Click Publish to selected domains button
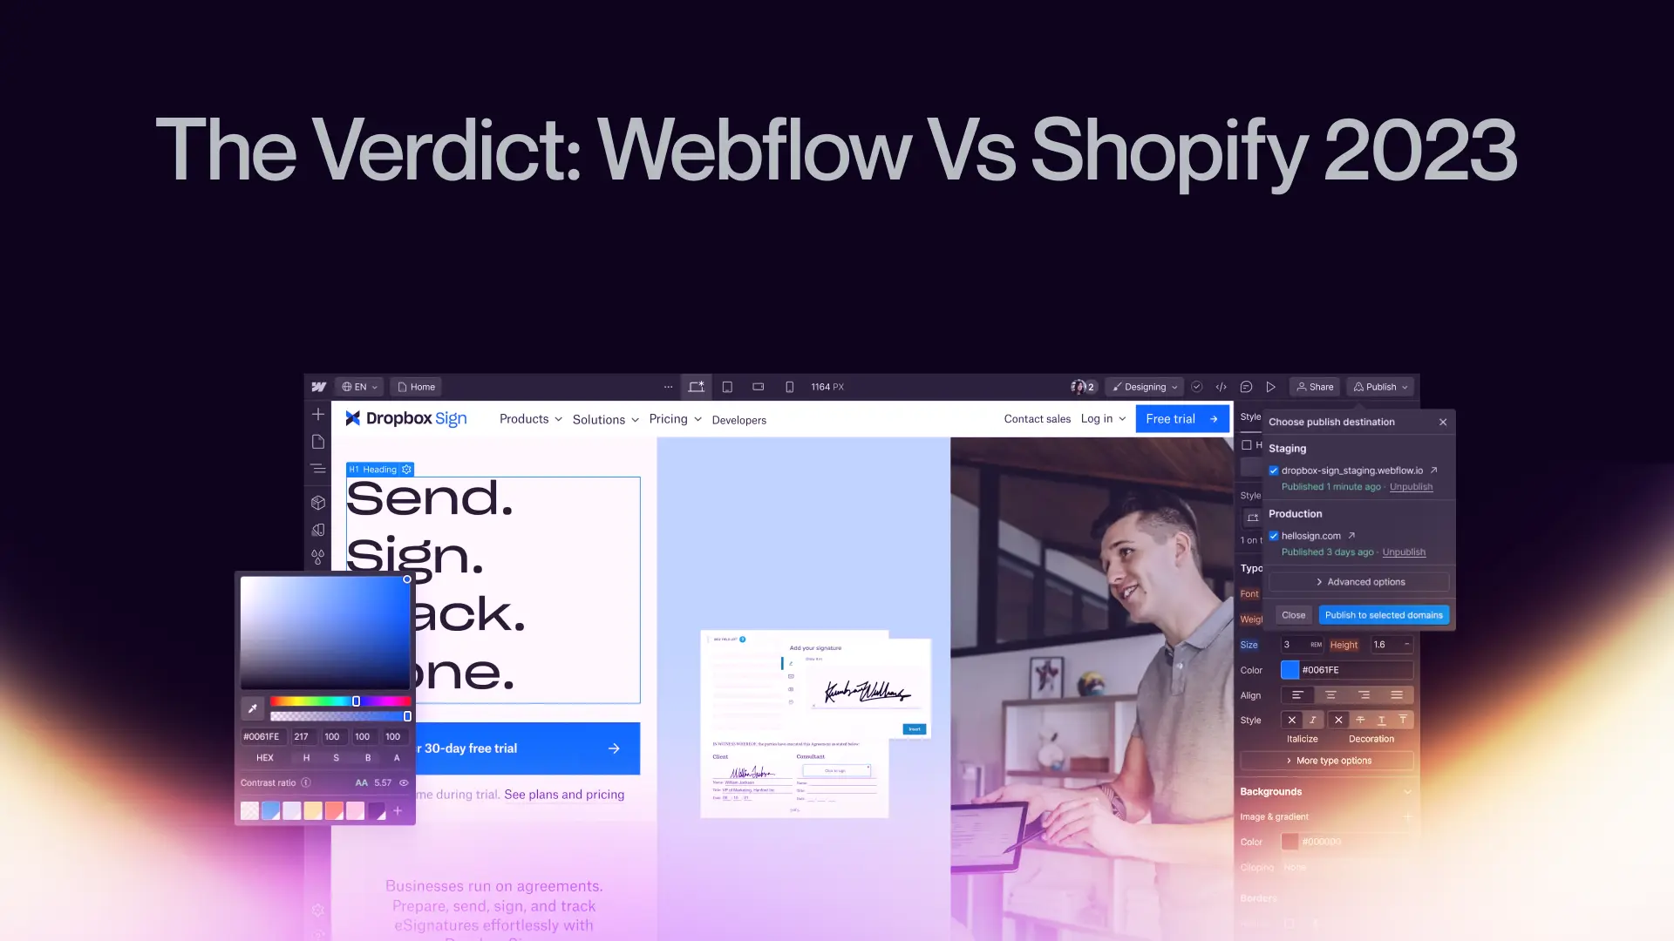Viewport: 1674px width, 941px height. [1383, 614]
